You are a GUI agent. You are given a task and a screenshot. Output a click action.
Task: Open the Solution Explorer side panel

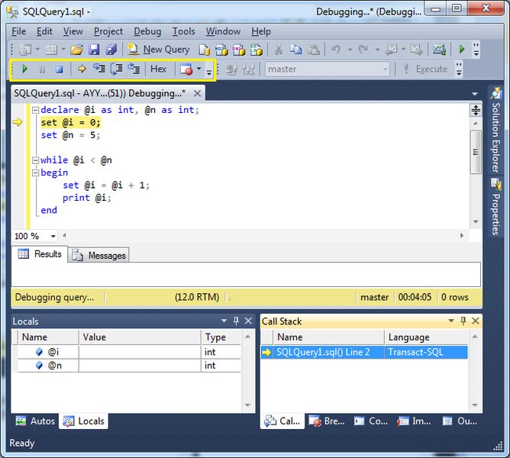tap(495, 130)
